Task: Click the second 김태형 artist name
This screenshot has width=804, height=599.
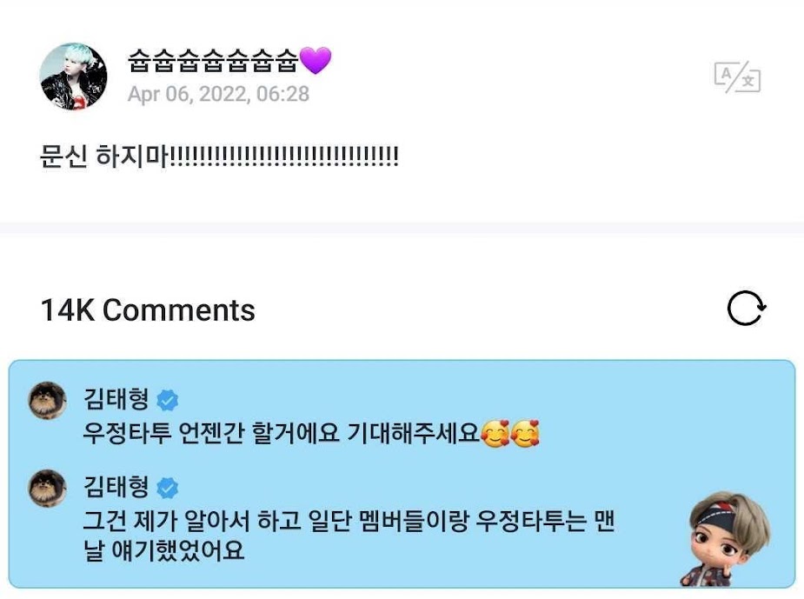Action: (116, 487)
